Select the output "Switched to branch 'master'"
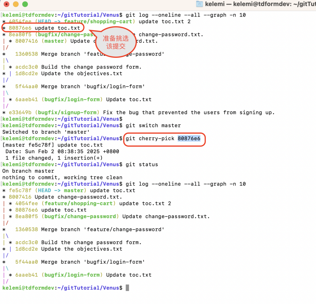Screen dimensions: 316x304 [x=46, y=132]
